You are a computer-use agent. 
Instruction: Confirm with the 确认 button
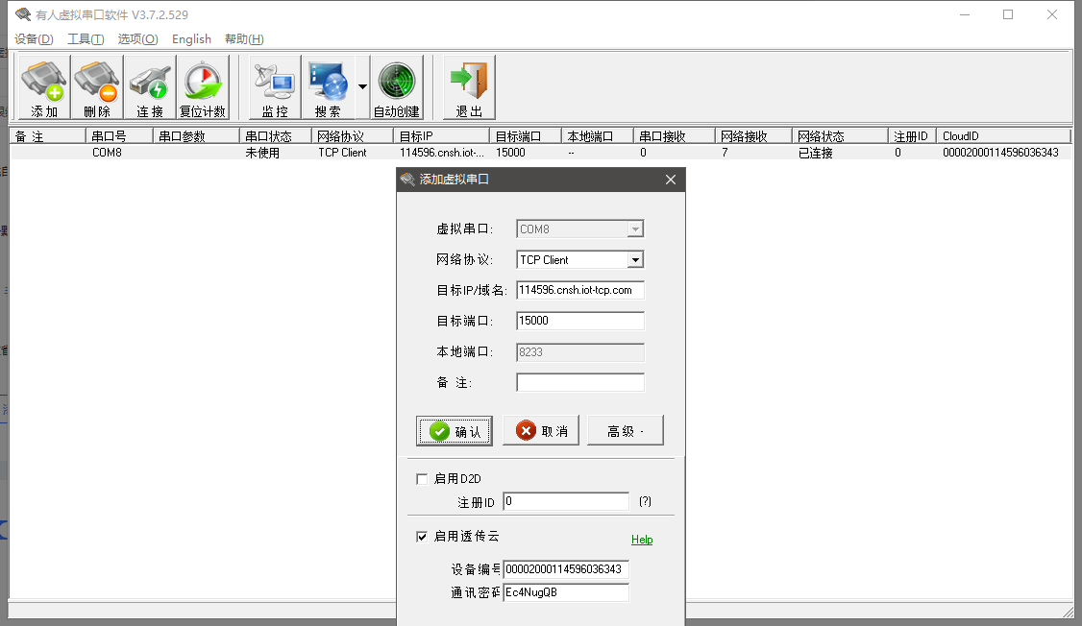pos(455,431)
